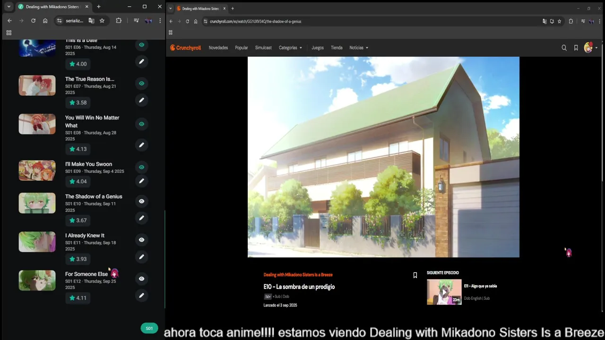Screen dimensions: 605x340
Task: Click the Crunchyroll page vertical scrollbar
Action: click(x=602, y=113)
